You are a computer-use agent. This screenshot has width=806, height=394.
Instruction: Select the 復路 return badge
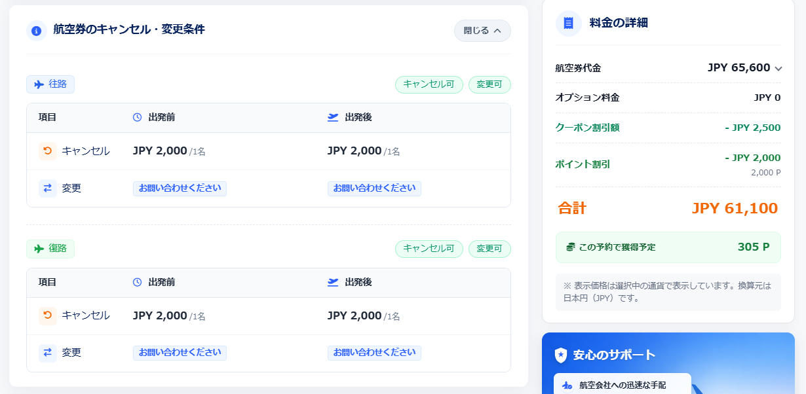click(x=50, y=249)
